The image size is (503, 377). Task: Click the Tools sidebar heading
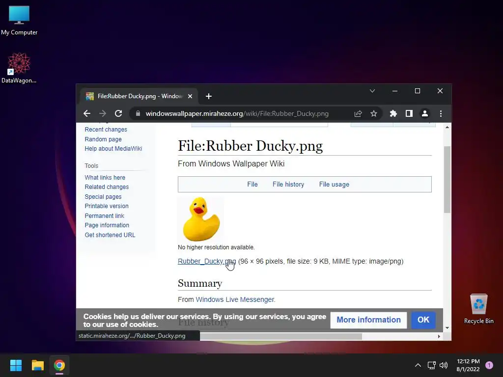(x=91, y=166)
